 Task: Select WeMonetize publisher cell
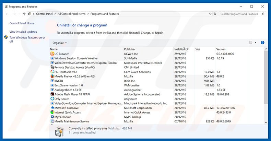(x=132, y=85)
